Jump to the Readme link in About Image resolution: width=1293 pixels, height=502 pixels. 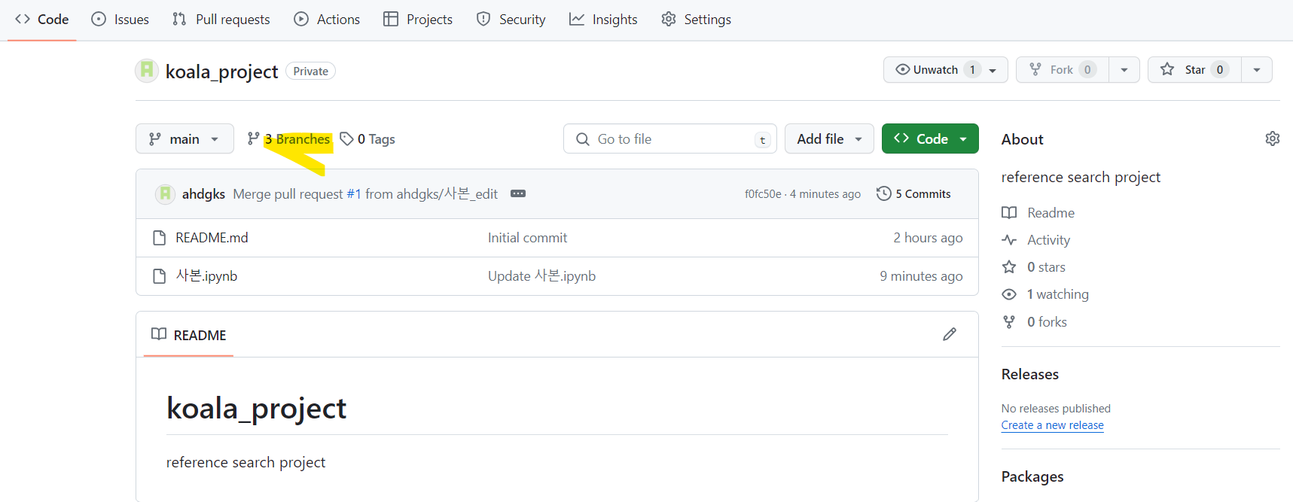coord(1038,213)
